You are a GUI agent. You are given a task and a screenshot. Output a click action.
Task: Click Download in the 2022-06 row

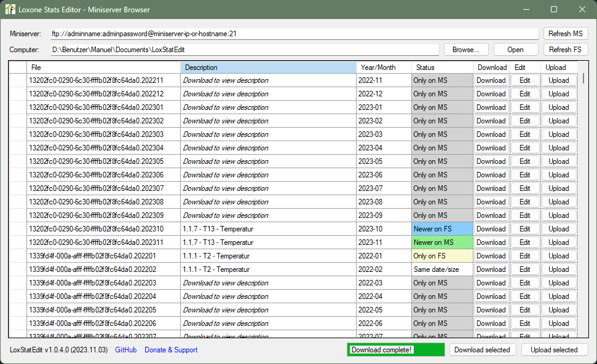click(x=491, y=323)
